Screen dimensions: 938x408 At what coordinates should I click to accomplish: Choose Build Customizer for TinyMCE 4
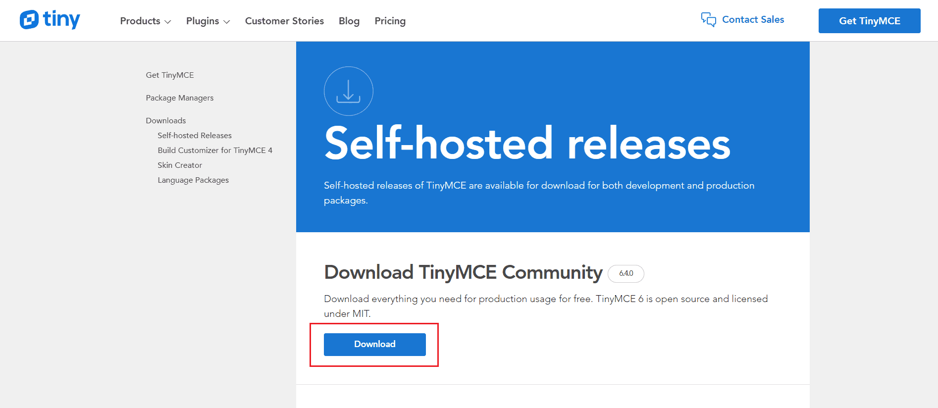[x=215, y=151]
